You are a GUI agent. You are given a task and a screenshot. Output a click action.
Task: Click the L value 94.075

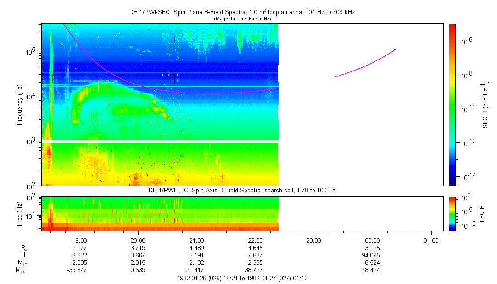tap(371, 255)
